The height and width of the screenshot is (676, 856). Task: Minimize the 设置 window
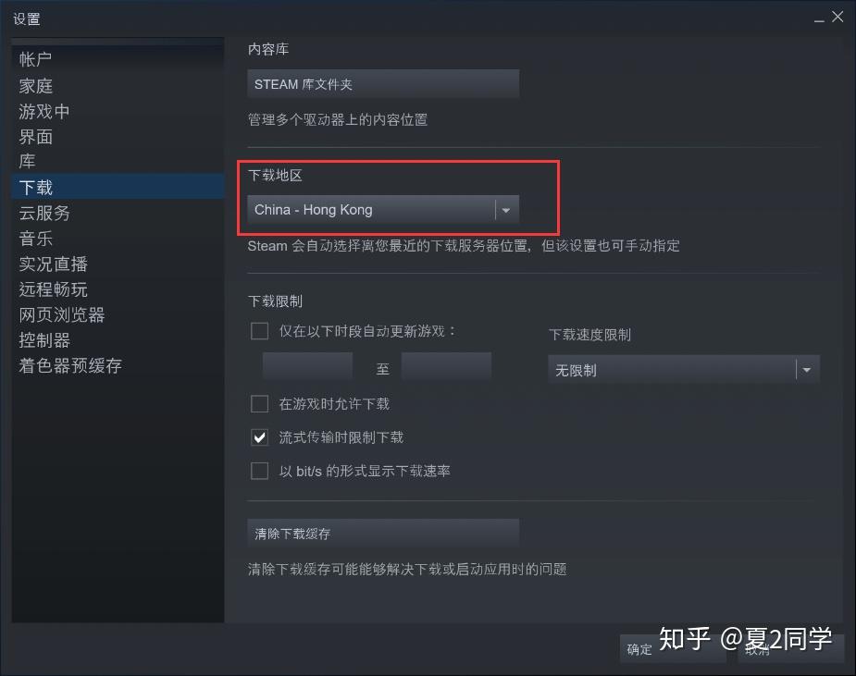click(819, 19)
